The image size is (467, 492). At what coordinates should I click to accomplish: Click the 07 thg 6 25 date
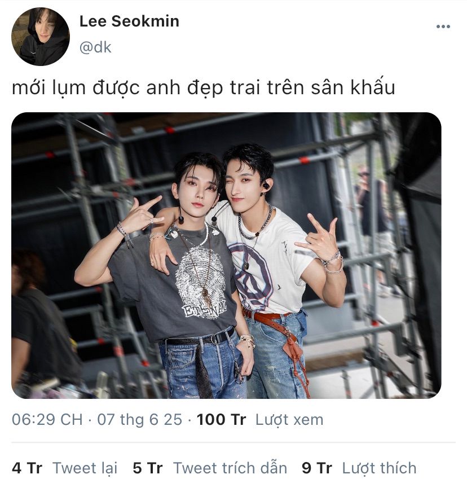point(139,420)
